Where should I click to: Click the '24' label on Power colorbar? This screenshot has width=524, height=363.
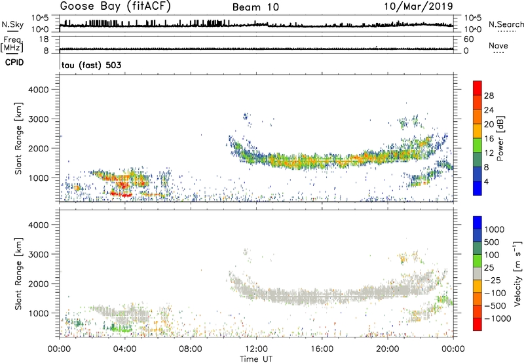(x=489, y=110)
